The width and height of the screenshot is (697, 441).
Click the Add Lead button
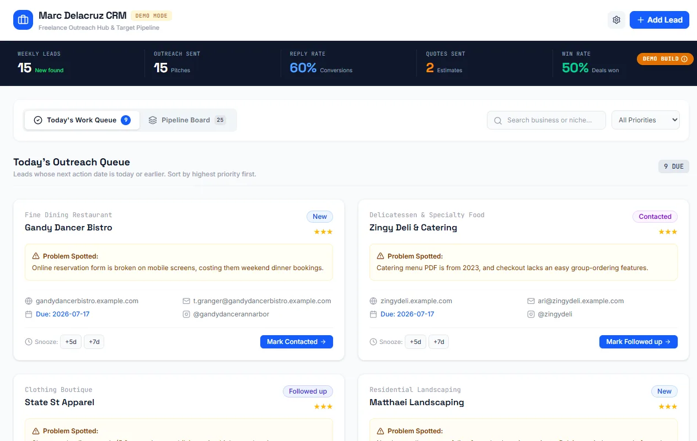coord(660,20)
